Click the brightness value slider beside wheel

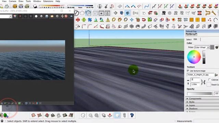[x=204, y=57]
